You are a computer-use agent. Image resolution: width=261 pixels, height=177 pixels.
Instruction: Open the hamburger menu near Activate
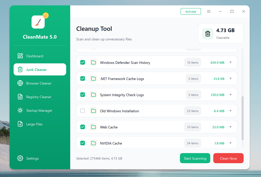tap(209, 11)
